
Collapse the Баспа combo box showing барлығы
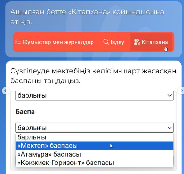(x=94, y=128)
